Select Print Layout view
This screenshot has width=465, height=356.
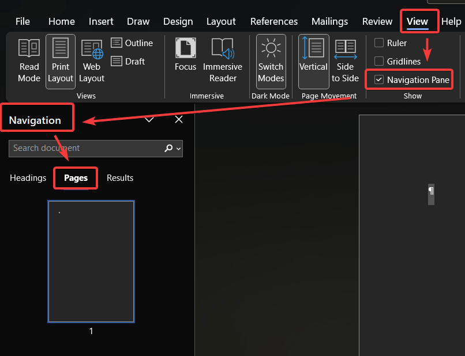[x=61, y=61]
